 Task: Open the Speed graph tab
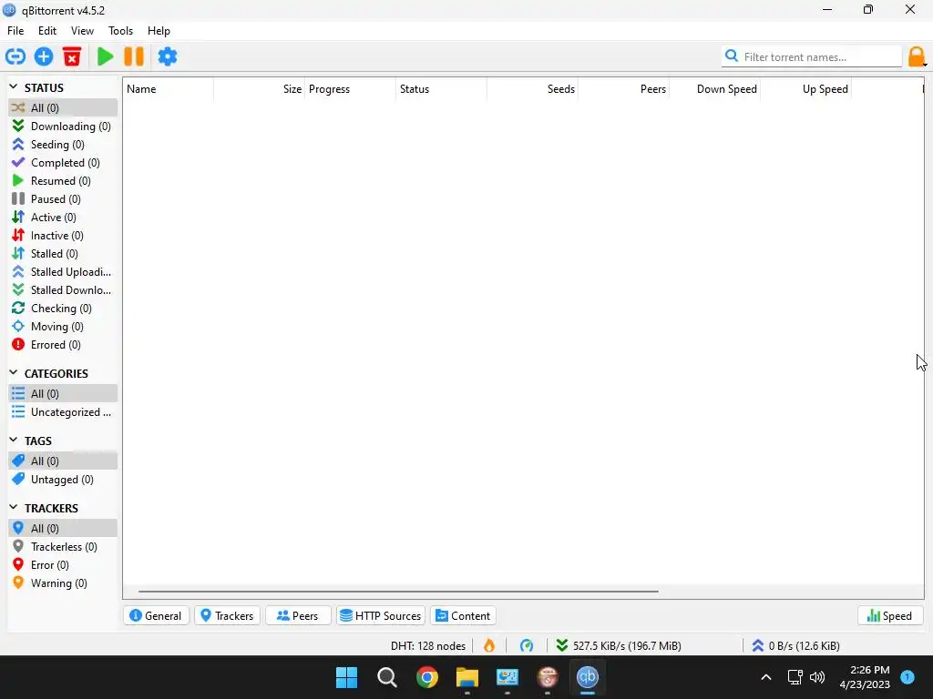coord(890,616)
